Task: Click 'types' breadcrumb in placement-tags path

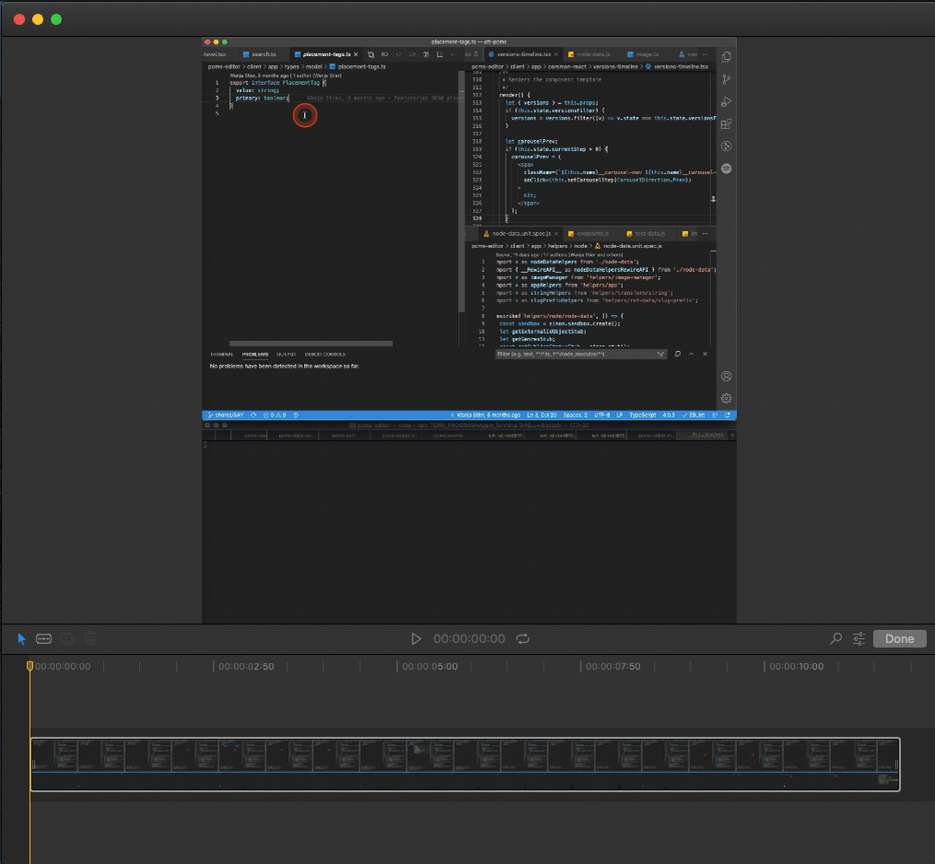Action: pos(292,67)
